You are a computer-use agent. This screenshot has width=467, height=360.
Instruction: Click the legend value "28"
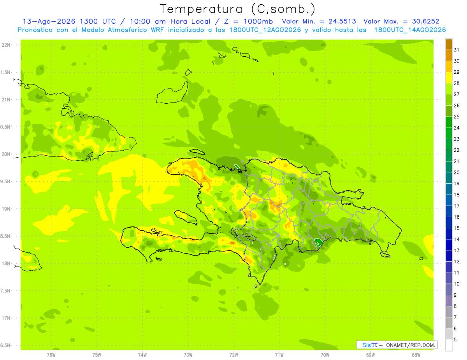click(x=457, y=83)
